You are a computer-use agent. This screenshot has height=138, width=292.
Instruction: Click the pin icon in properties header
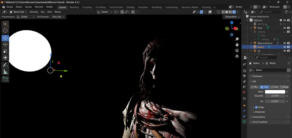tap(288, 63)
